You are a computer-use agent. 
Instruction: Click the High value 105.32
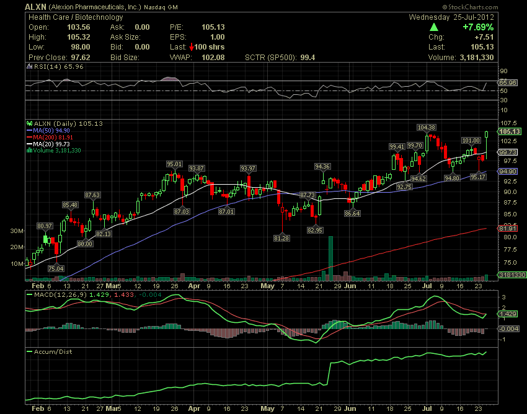click(x=79, y=37)
